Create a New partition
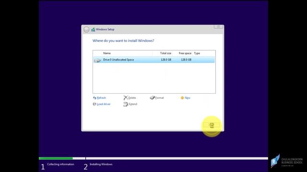Viewport: 307px width, 172px height. click(x=186, y=97)
